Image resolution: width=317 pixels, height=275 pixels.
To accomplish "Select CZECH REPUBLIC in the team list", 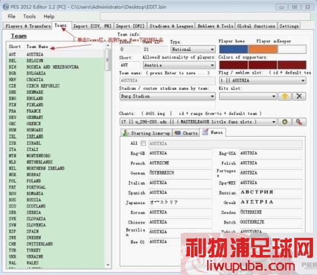I will click(x=56, y=86).
